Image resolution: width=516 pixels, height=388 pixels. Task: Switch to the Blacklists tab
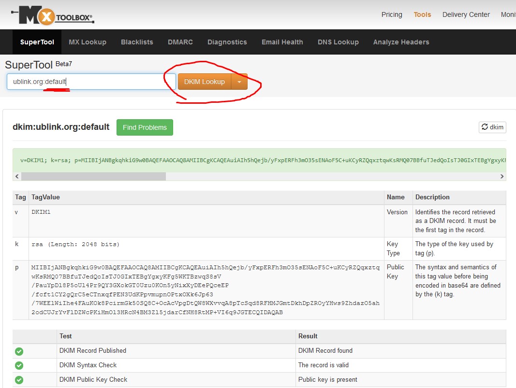(137, 42)
